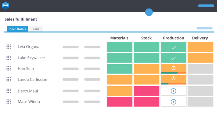Open the Darth Maul order
The height and width of the screenshot is (122, 217).
(28, 91)
